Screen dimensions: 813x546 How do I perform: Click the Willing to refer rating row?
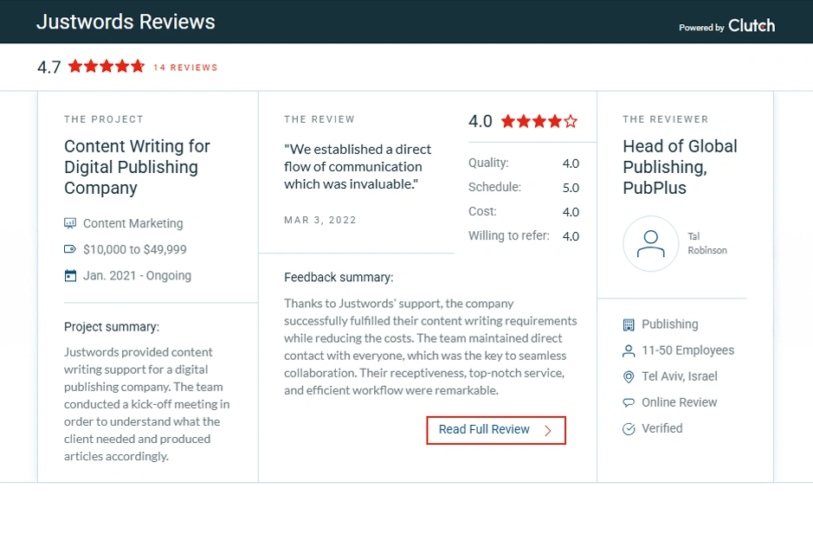524,236
